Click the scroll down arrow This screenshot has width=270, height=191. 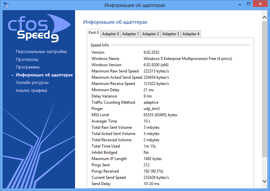tap(264, 181)
